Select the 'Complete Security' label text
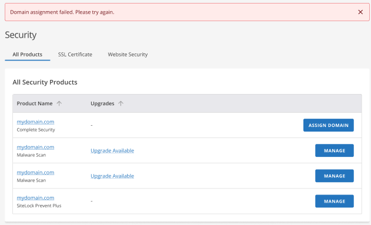The height and width of the screenshot is (225, 371). (36, 130)
